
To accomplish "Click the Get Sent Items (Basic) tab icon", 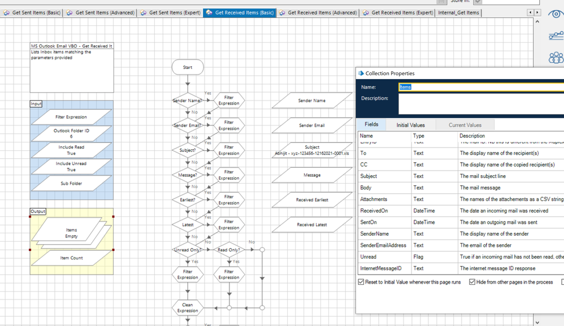I will coord(6,12).
